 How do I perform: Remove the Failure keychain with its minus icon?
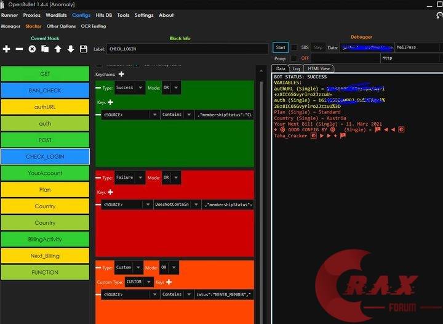coord(98,177)
